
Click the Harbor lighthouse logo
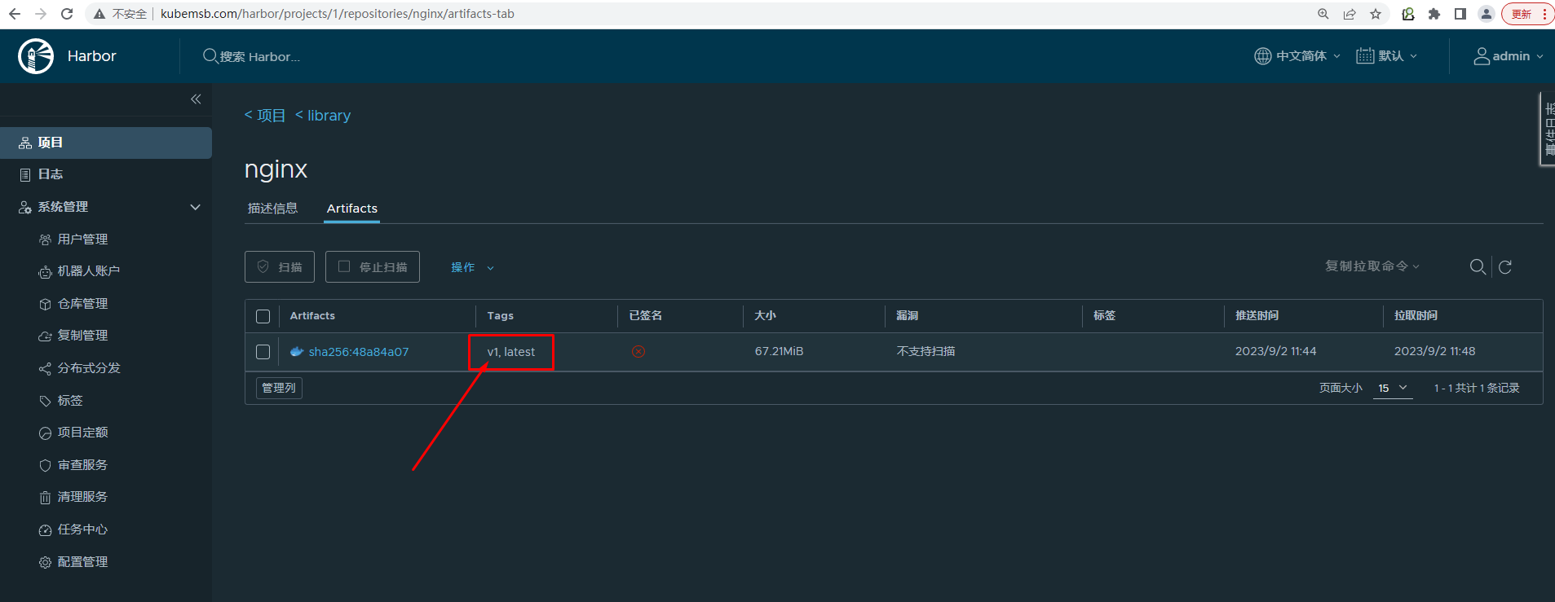tap(36, 56)
